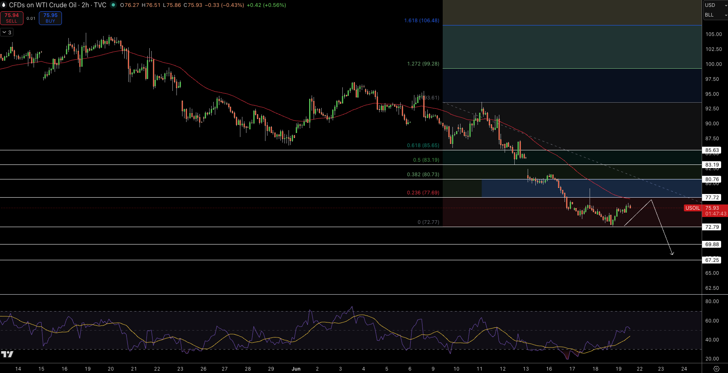The height and width of the screenshot is (373, 728).
Task: Open the USD currency dropdown
Action: click(715, 5)
